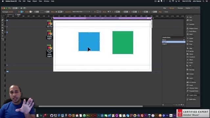Viewport: 210px width, 118px height.
Task: Select the YouTube and Vimeo trigger2 widget
Action: coord(50,51)
